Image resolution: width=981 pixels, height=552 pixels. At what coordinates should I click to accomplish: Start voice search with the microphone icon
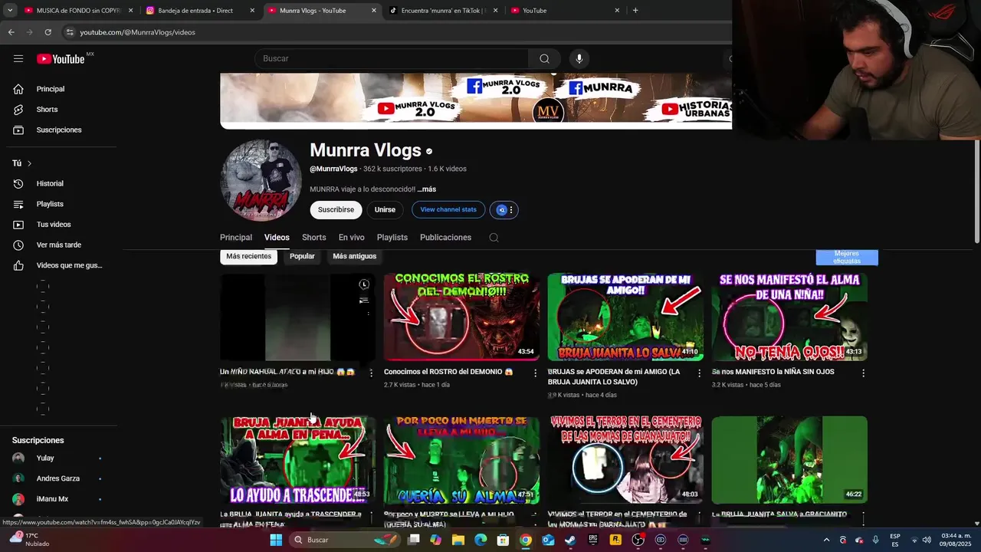pos(579,59)
